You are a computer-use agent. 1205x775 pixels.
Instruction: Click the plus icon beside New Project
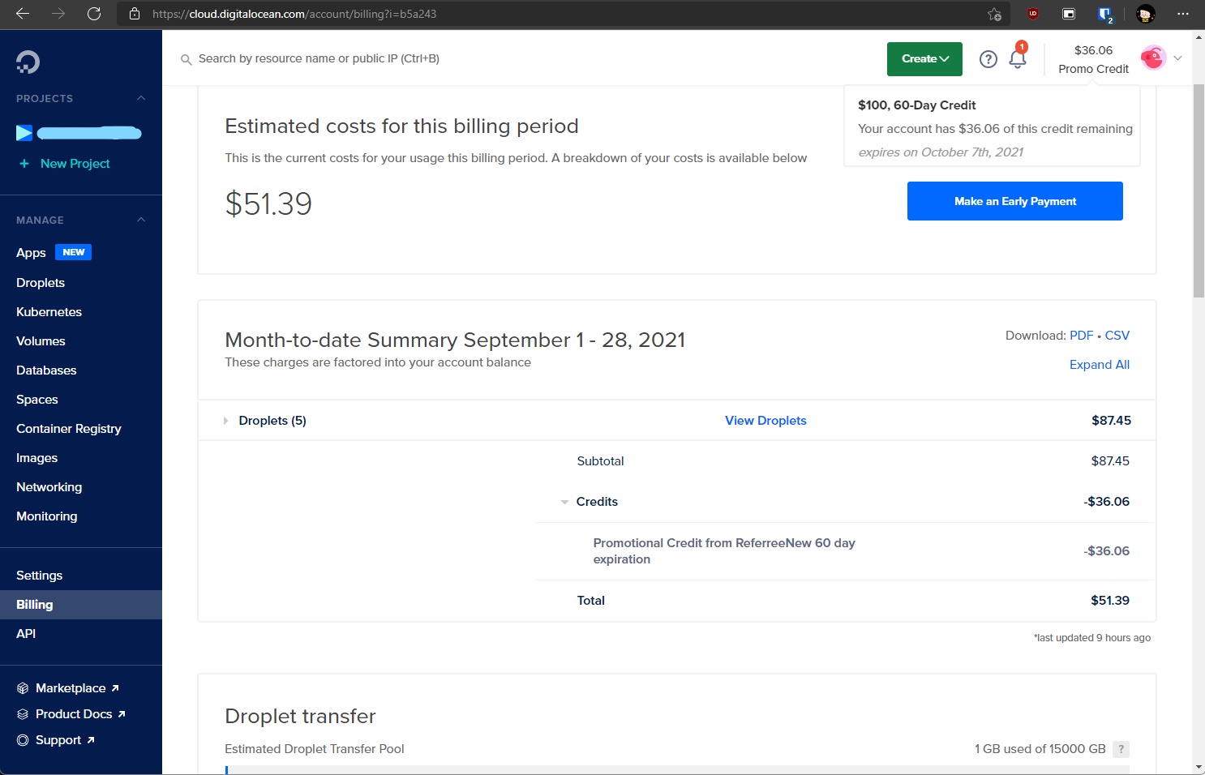pos(24,164)
